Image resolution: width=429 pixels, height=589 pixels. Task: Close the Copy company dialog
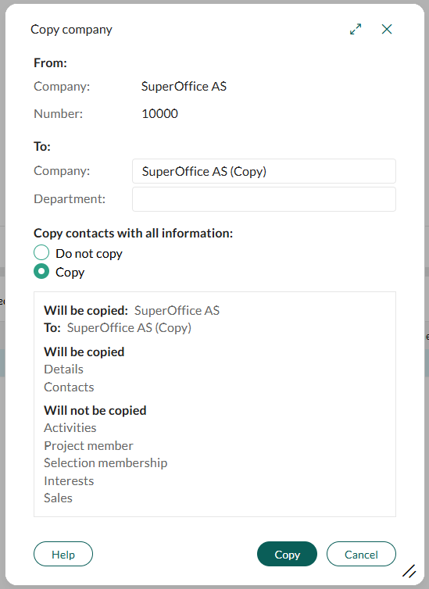(387, 29)
